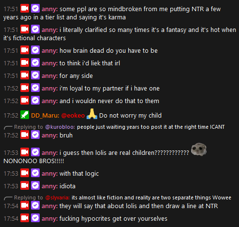Click the "its almost like fiction" quoted reply text

coord(151,197)
